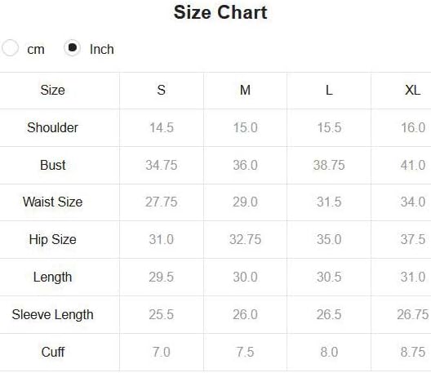
Task: Click the Length row label
Action: [53, 277]
